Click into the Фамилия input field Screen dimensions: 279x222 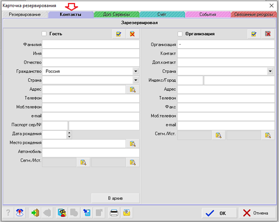pyautogui.click(x=91, y=44)
